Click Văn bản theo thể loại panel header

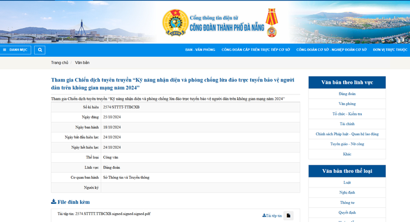347,171
